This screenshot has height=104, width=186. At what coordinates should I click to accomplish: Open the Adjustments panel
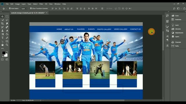(x=177, y=33)
